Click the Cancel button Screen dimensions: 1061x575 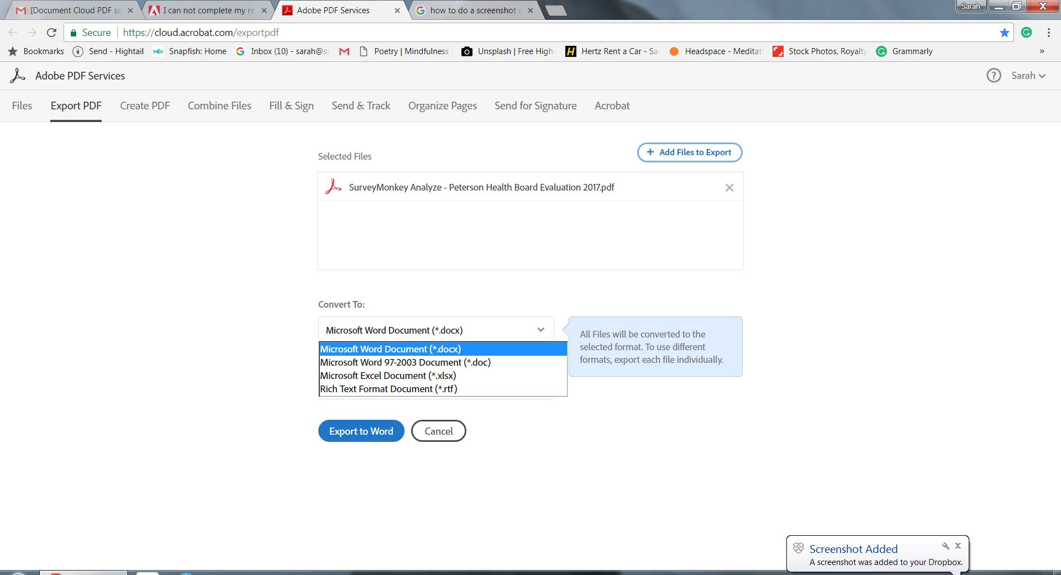point(439,431)
